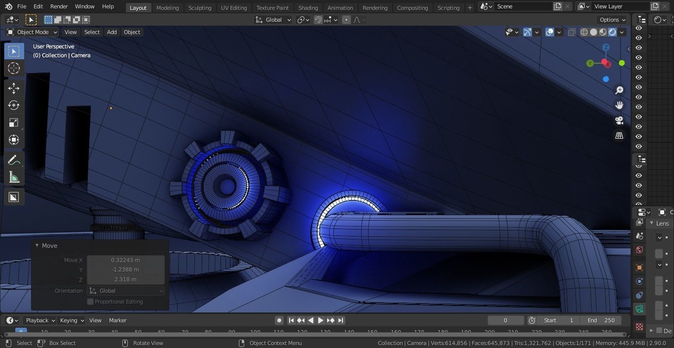Viewport: 674px width, 348px height.
Task: Toggle Show Gizmo button
Action: [527, 32]
